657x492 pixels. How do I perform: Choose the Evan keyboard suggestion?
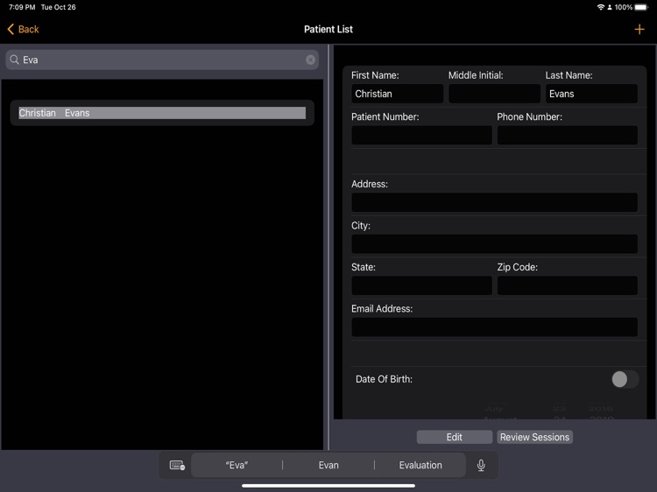[x=328, y=465]
